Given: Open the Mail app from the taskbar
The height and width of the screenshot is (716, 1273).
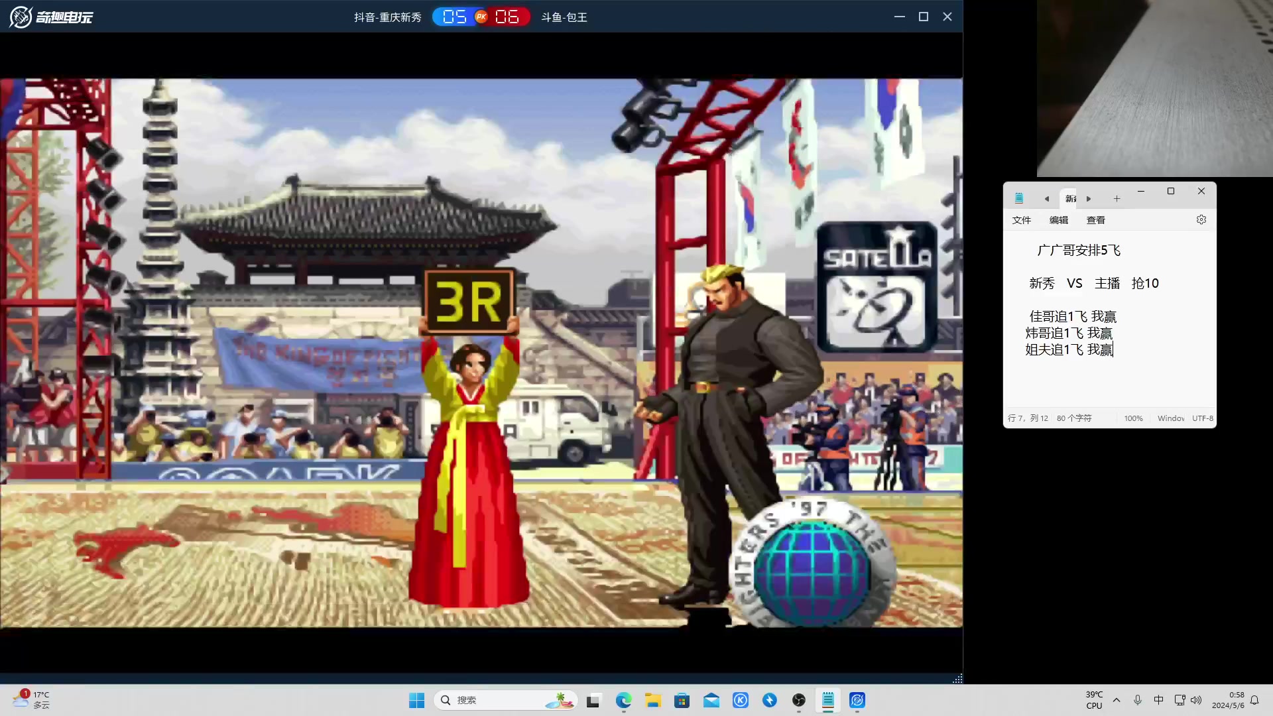Looking at the screenshot, I should (711, 700).
